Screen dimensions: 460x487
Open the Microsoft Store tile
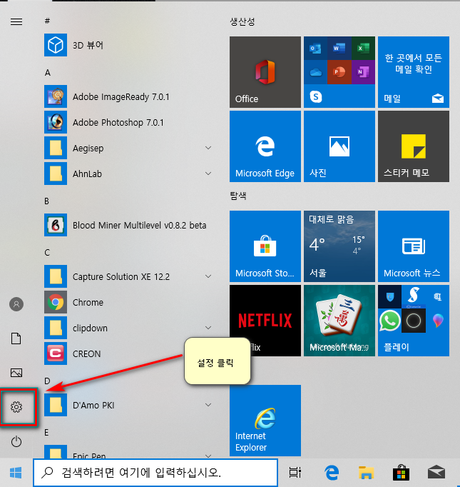point(265,246)
